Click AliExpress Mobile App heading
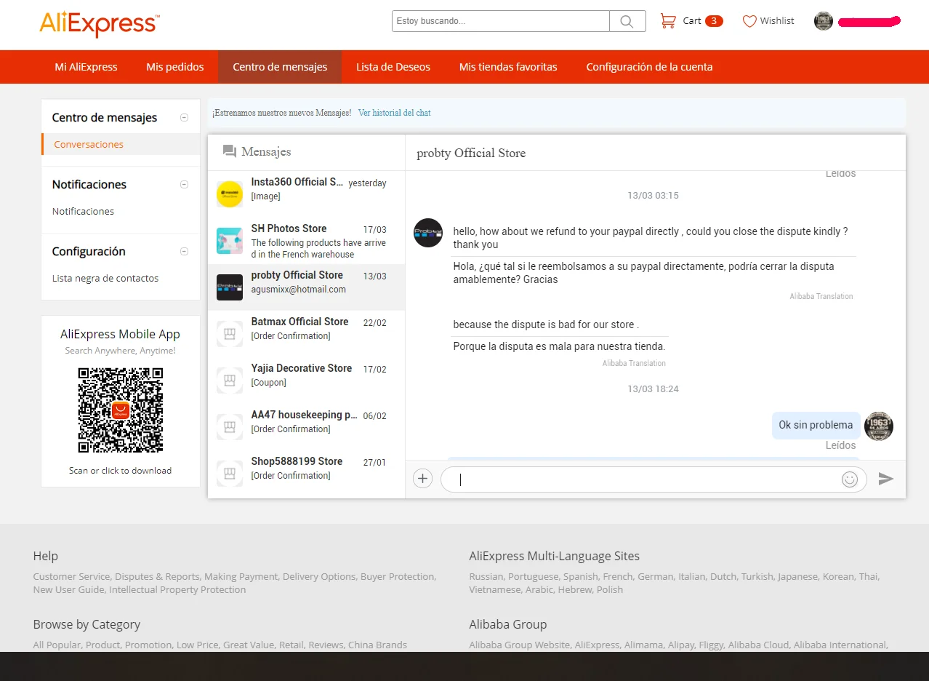929x681 pixels. pos(121,335)
